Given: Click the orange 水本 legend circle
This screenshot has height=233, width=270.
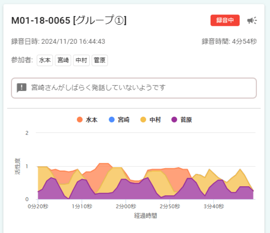Looking at the screenshot, I should pos(79,120).
